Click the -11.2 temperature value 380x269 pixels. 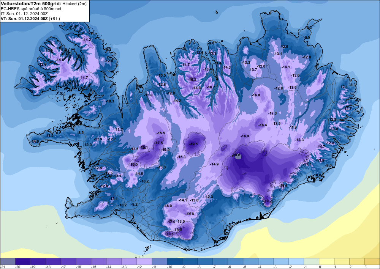[49, 136]
